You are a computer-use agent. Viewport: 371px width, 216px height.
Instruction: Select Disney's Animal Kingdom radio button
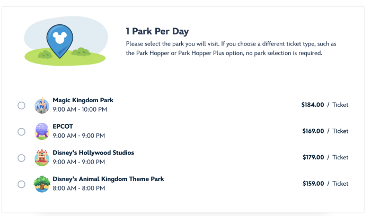point(22,184)
